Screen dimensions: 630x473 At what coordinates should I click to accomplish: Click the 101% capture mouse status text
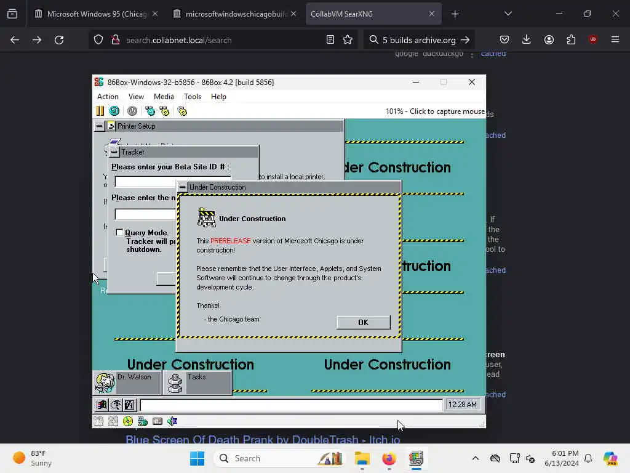point(435,111)
